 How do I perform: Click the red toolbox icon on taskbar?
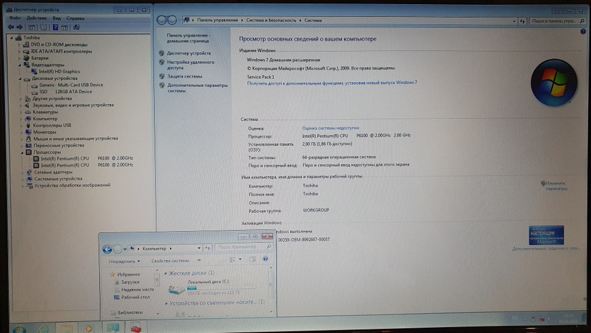136,328
